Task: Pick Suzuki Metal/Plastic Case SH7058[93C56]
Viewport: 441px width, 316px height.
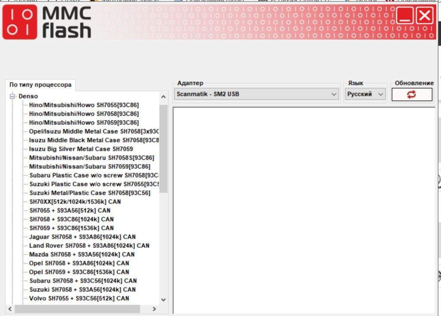Action: pos(90,193)
